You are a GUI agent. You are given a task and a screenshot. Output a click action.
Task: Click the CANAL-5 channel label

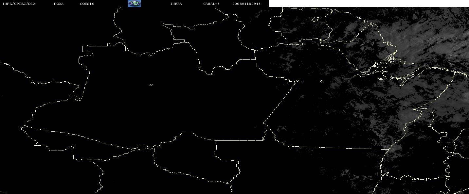coord(211,4)
